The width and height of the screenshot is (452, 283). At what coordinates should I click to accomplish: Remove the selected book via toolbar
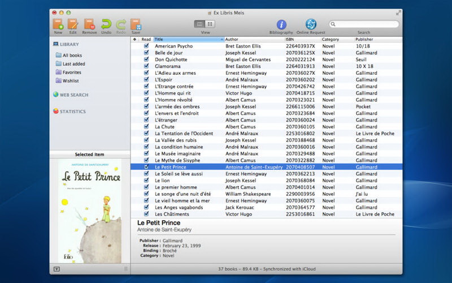point(89,24)
